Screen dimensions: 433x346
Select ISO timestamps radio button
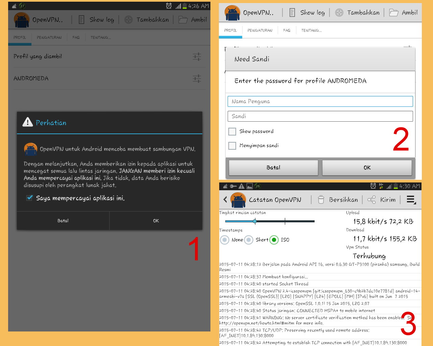[274, 240]
